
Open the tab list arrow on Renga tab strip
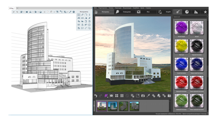(91, 8)
